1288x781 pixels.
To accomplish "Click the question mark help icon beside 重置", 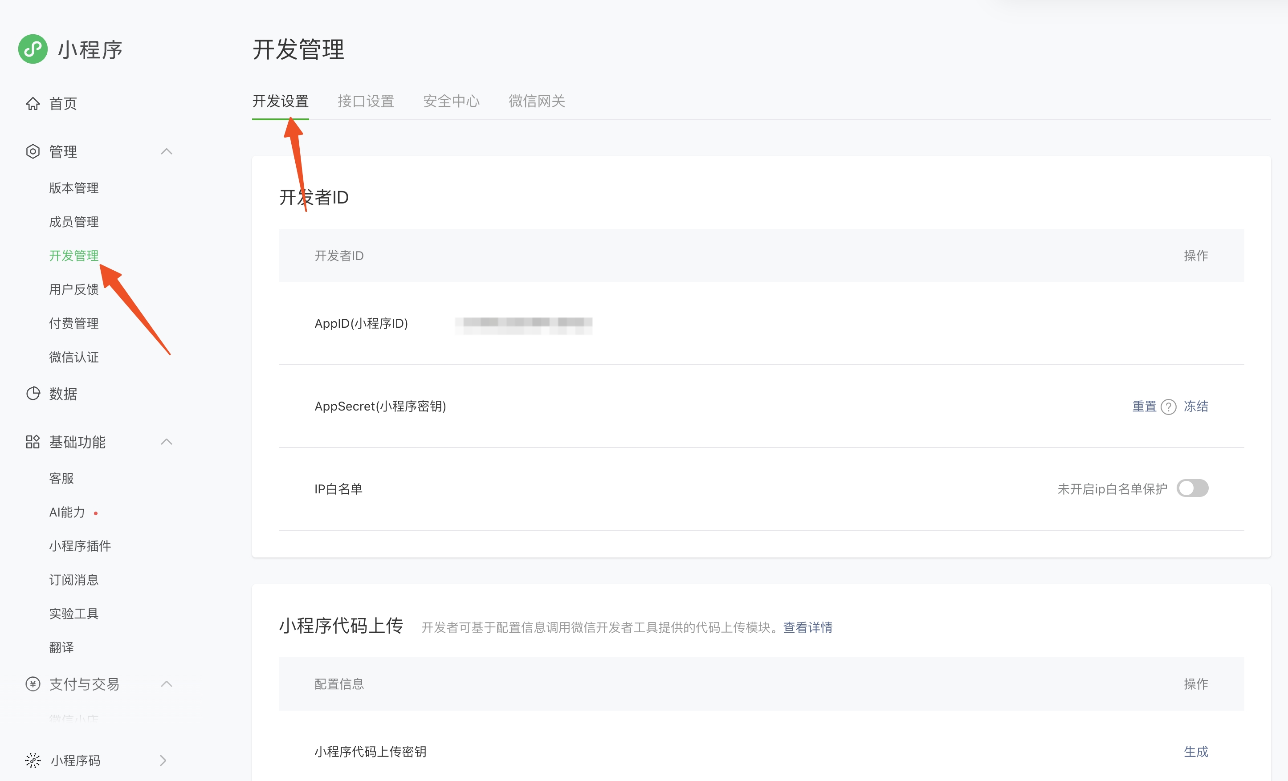I will tap(1168, 407).
